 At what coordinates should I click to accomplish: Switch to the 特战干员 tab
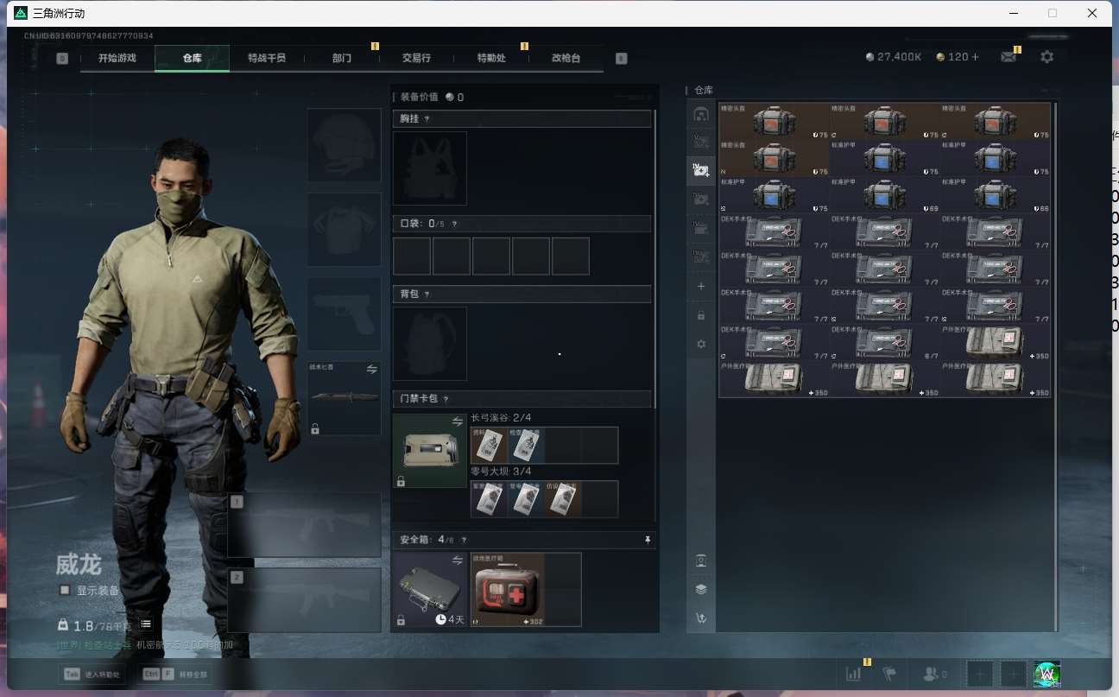tap(266, 58)
